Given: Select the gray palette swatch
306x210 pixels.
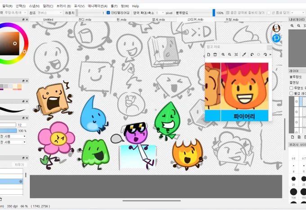Looking at the screenshot, I should [1, 86].
